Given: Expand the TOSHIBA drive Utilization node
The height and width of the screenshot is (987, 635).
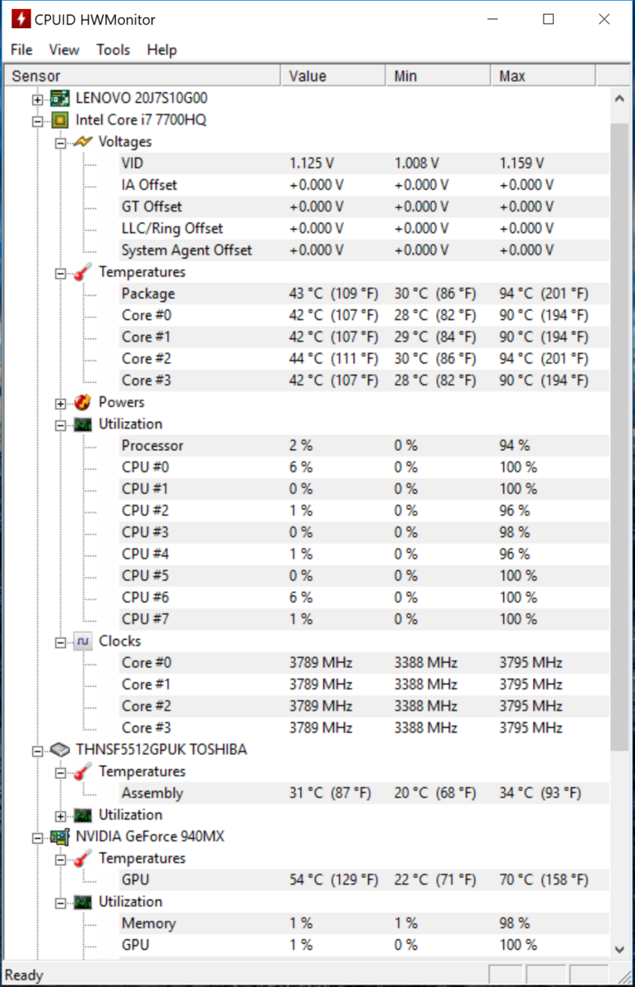Looking at the screenshot, I should coord(60,815).
